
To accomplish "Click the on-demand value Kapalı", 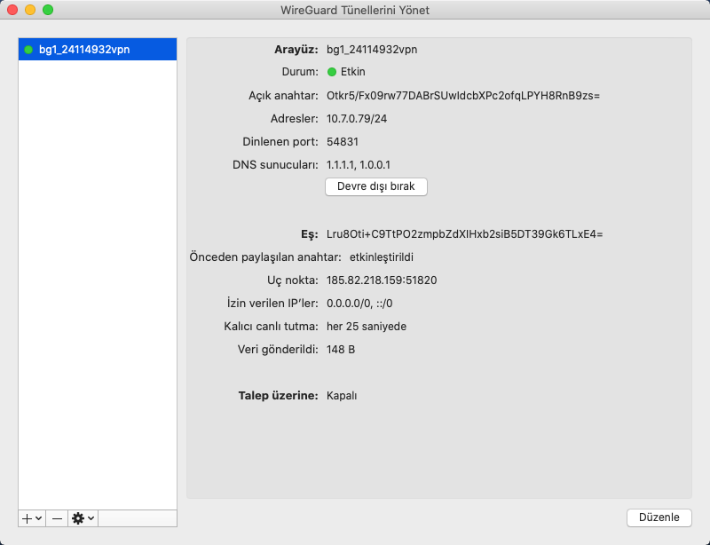I will coord(342,396).
